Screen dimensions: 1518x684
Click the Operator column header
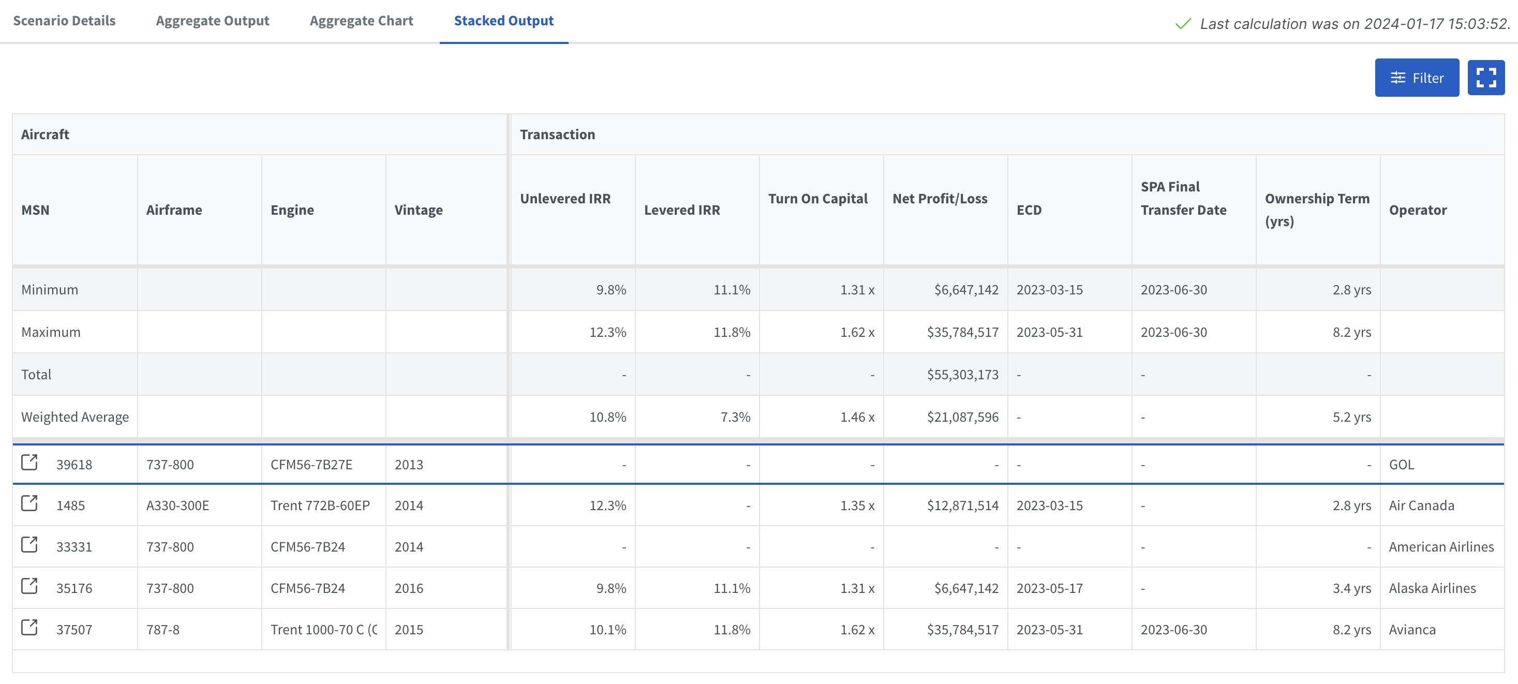1417,210
